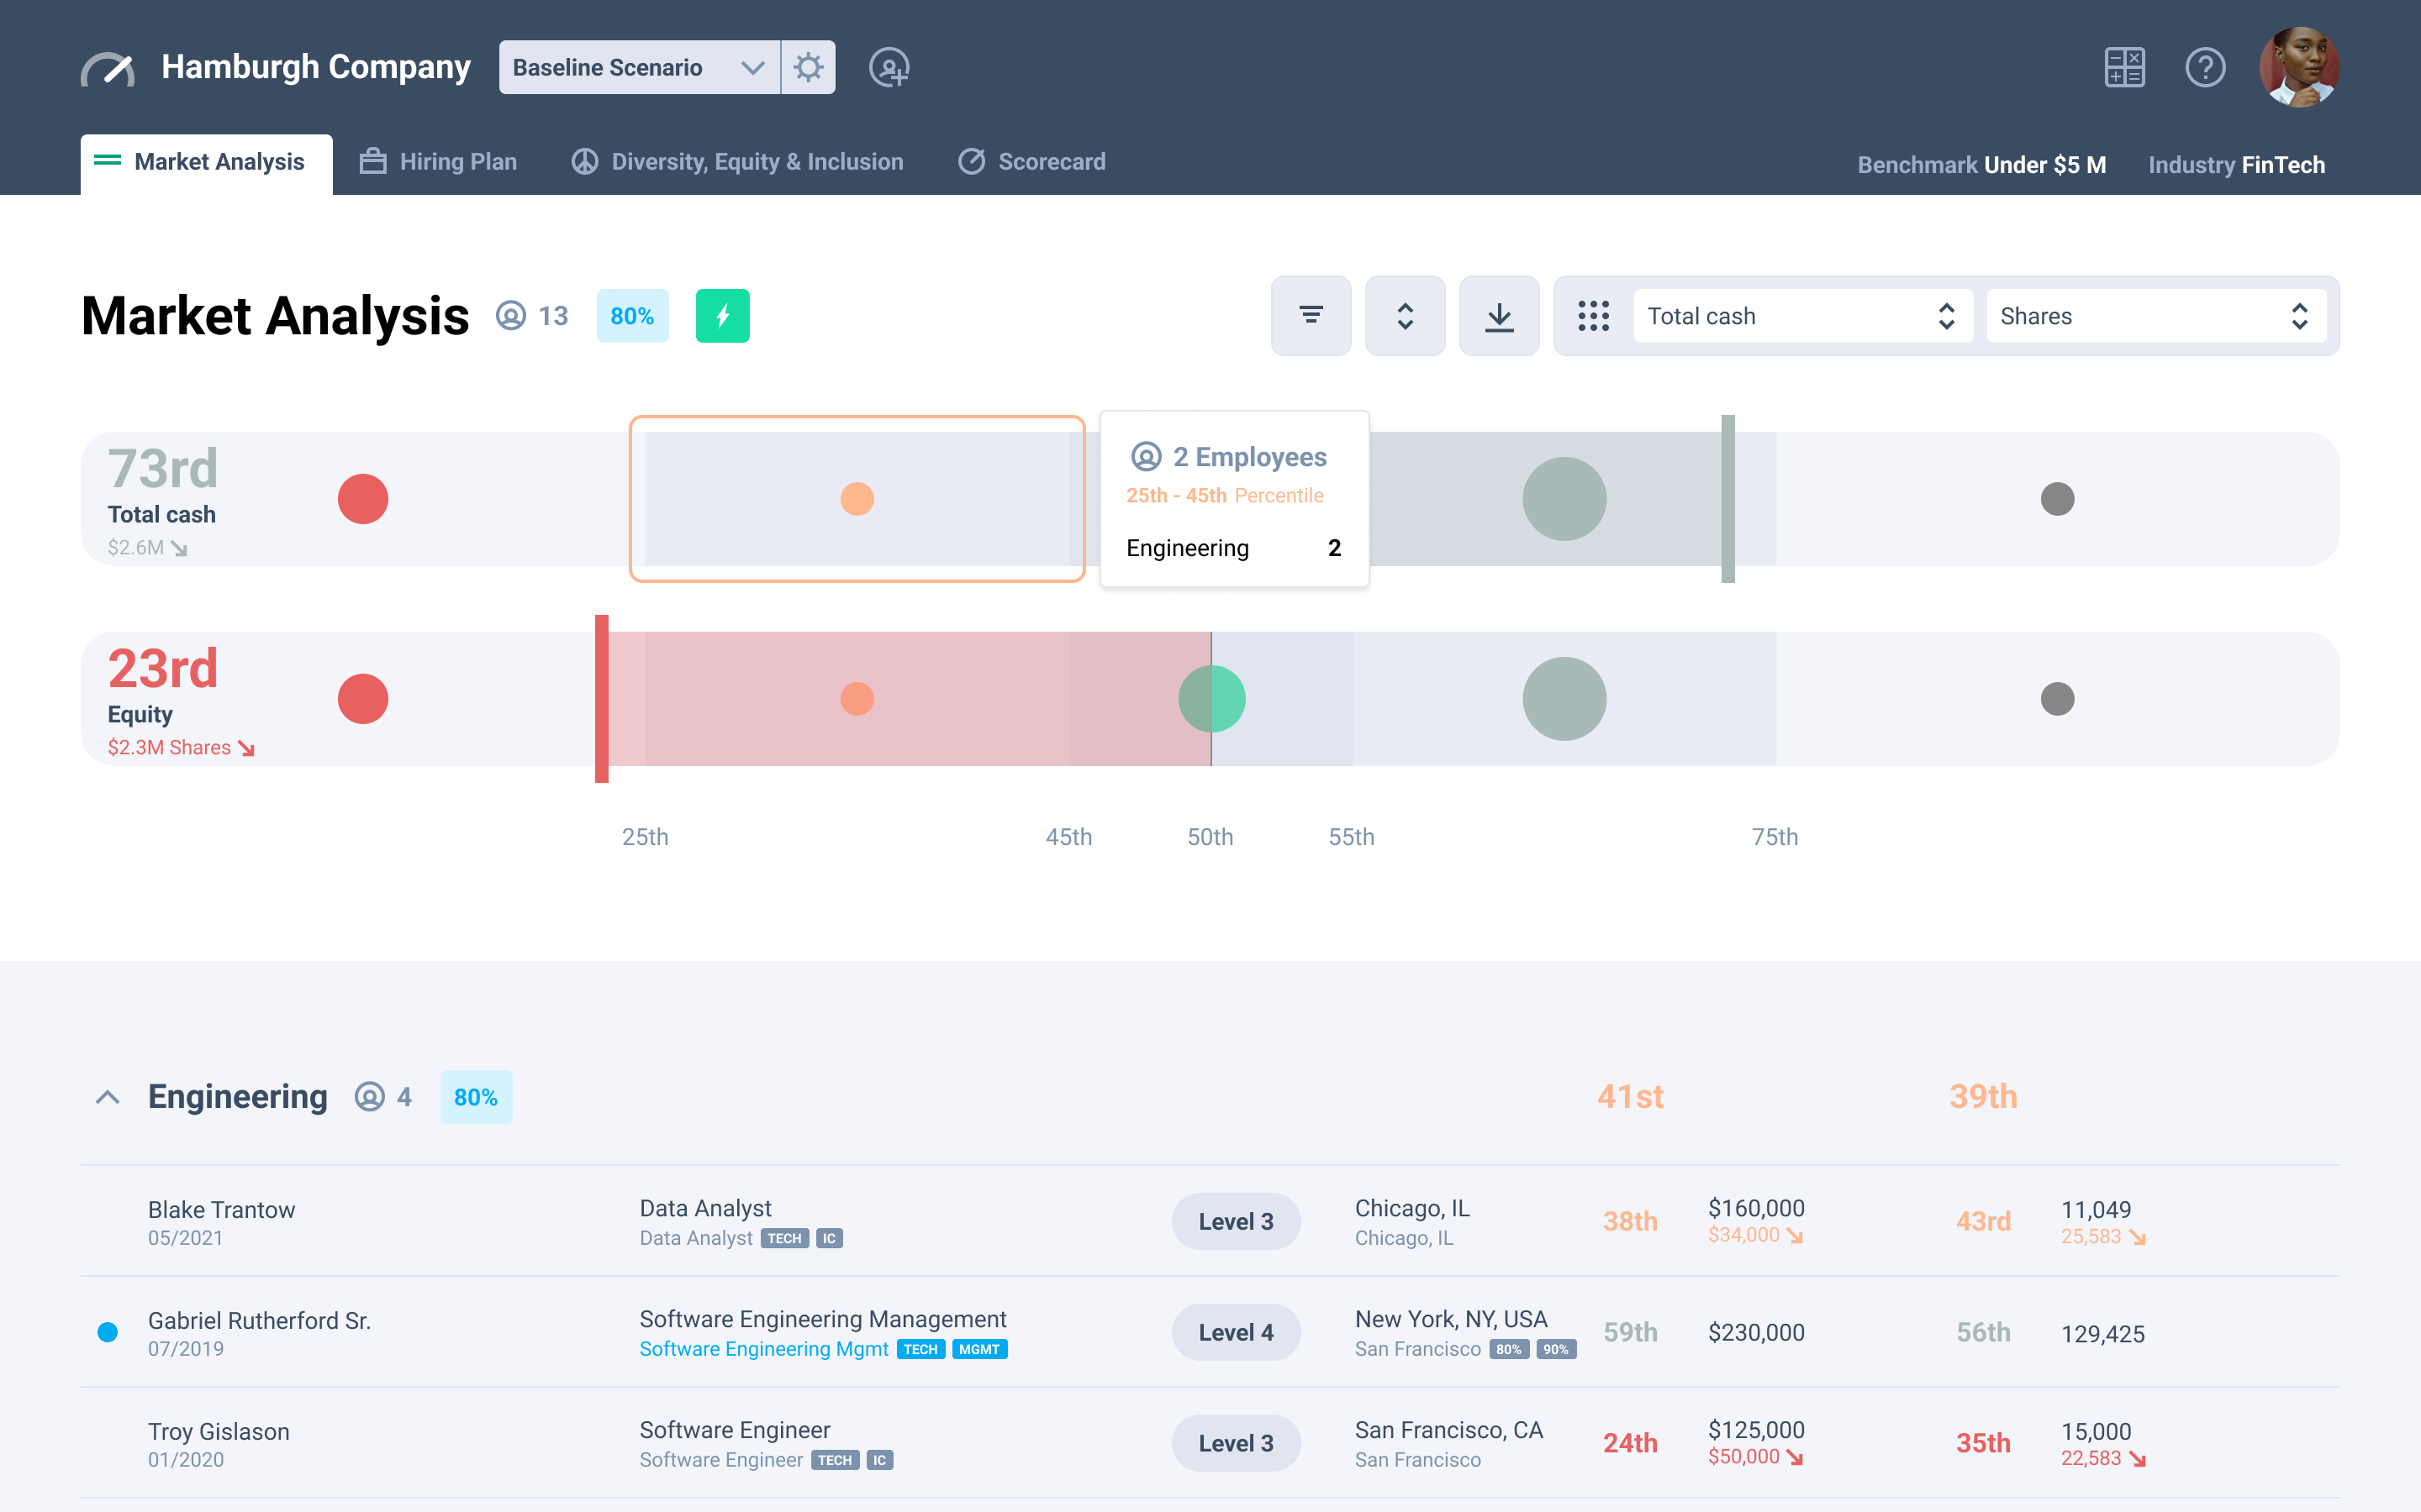Screen dimensions: 2421x1512
Task: Open the filter options icon
Action: [x=1311, y=315]
